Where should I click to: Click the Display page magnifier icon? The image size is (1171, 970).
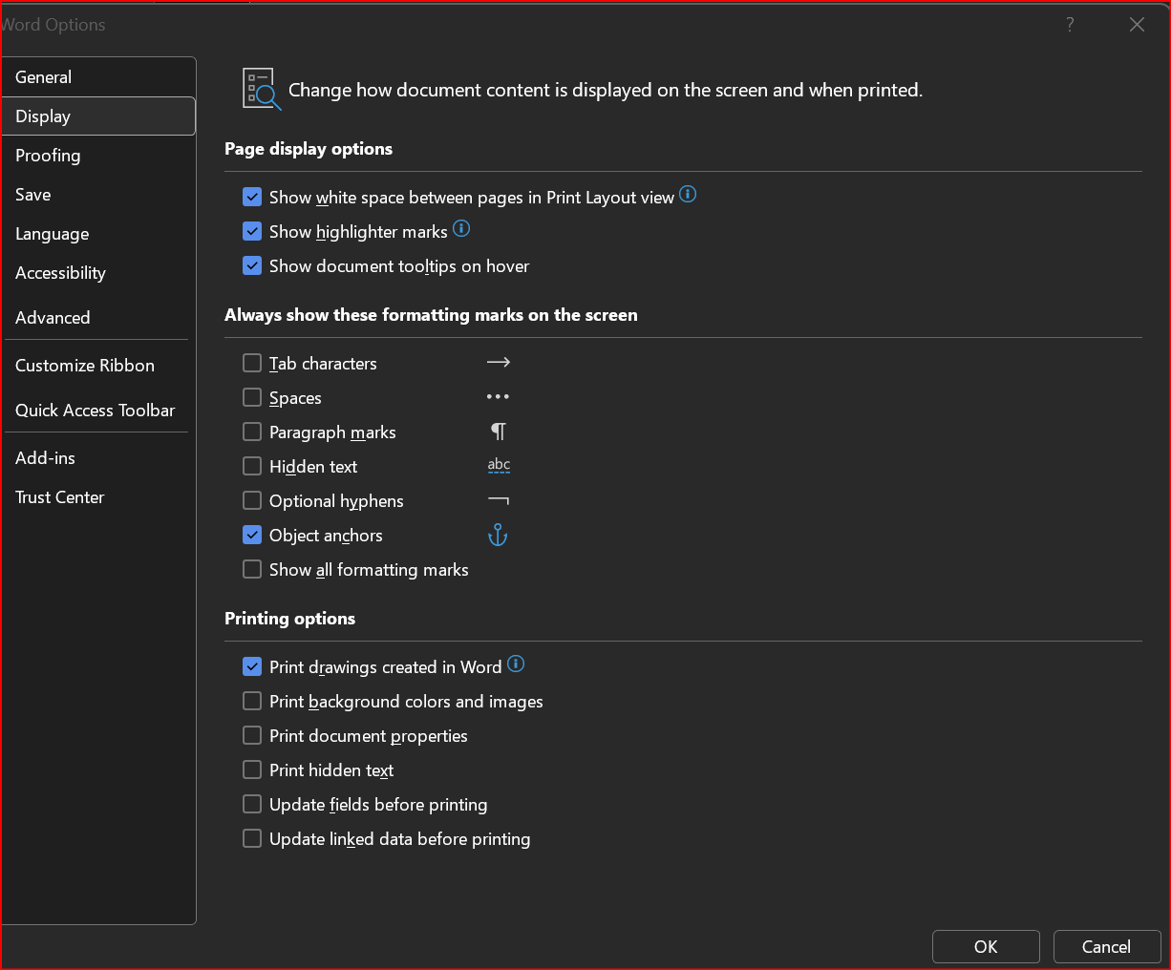click(261, 89)
